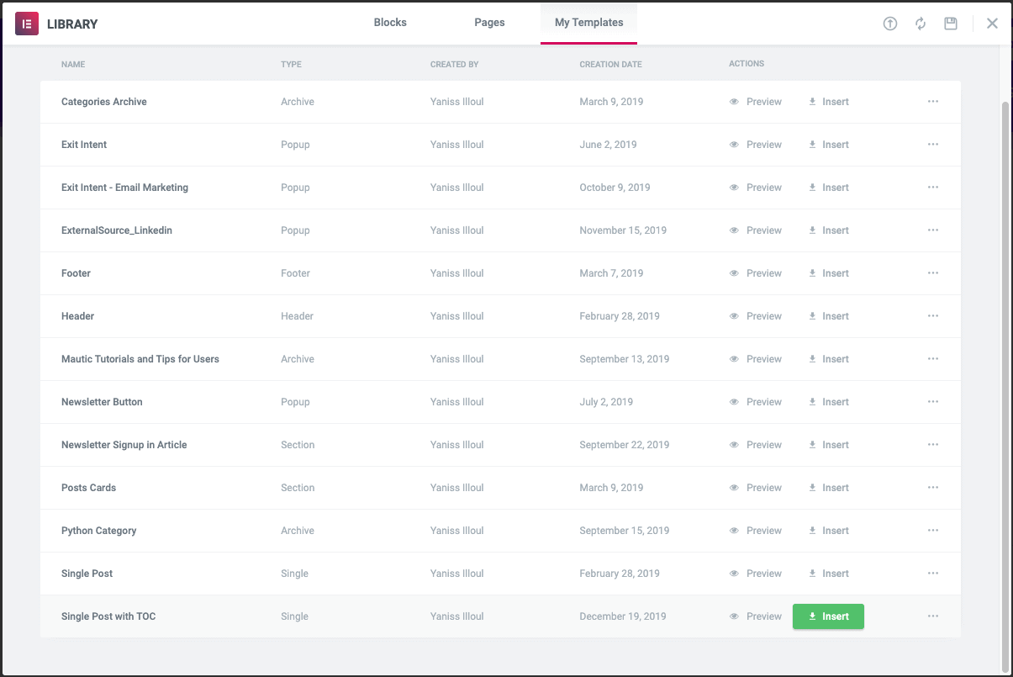Open more options for Single Post row
Image resolution: width=1013 pixels, height=677 pixels.
click(x=933, y=574)
